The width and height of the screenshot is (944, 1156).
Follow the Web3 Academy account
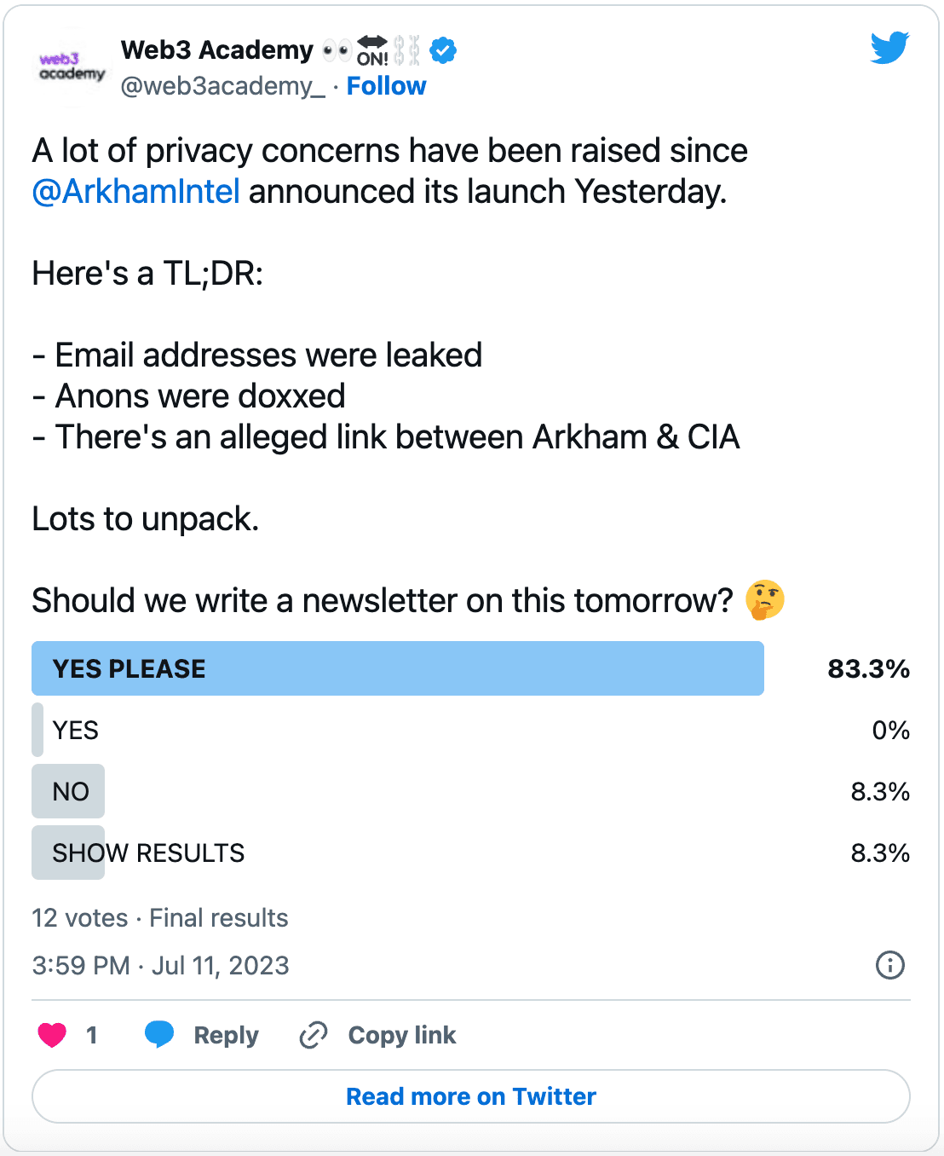(386, 86)
